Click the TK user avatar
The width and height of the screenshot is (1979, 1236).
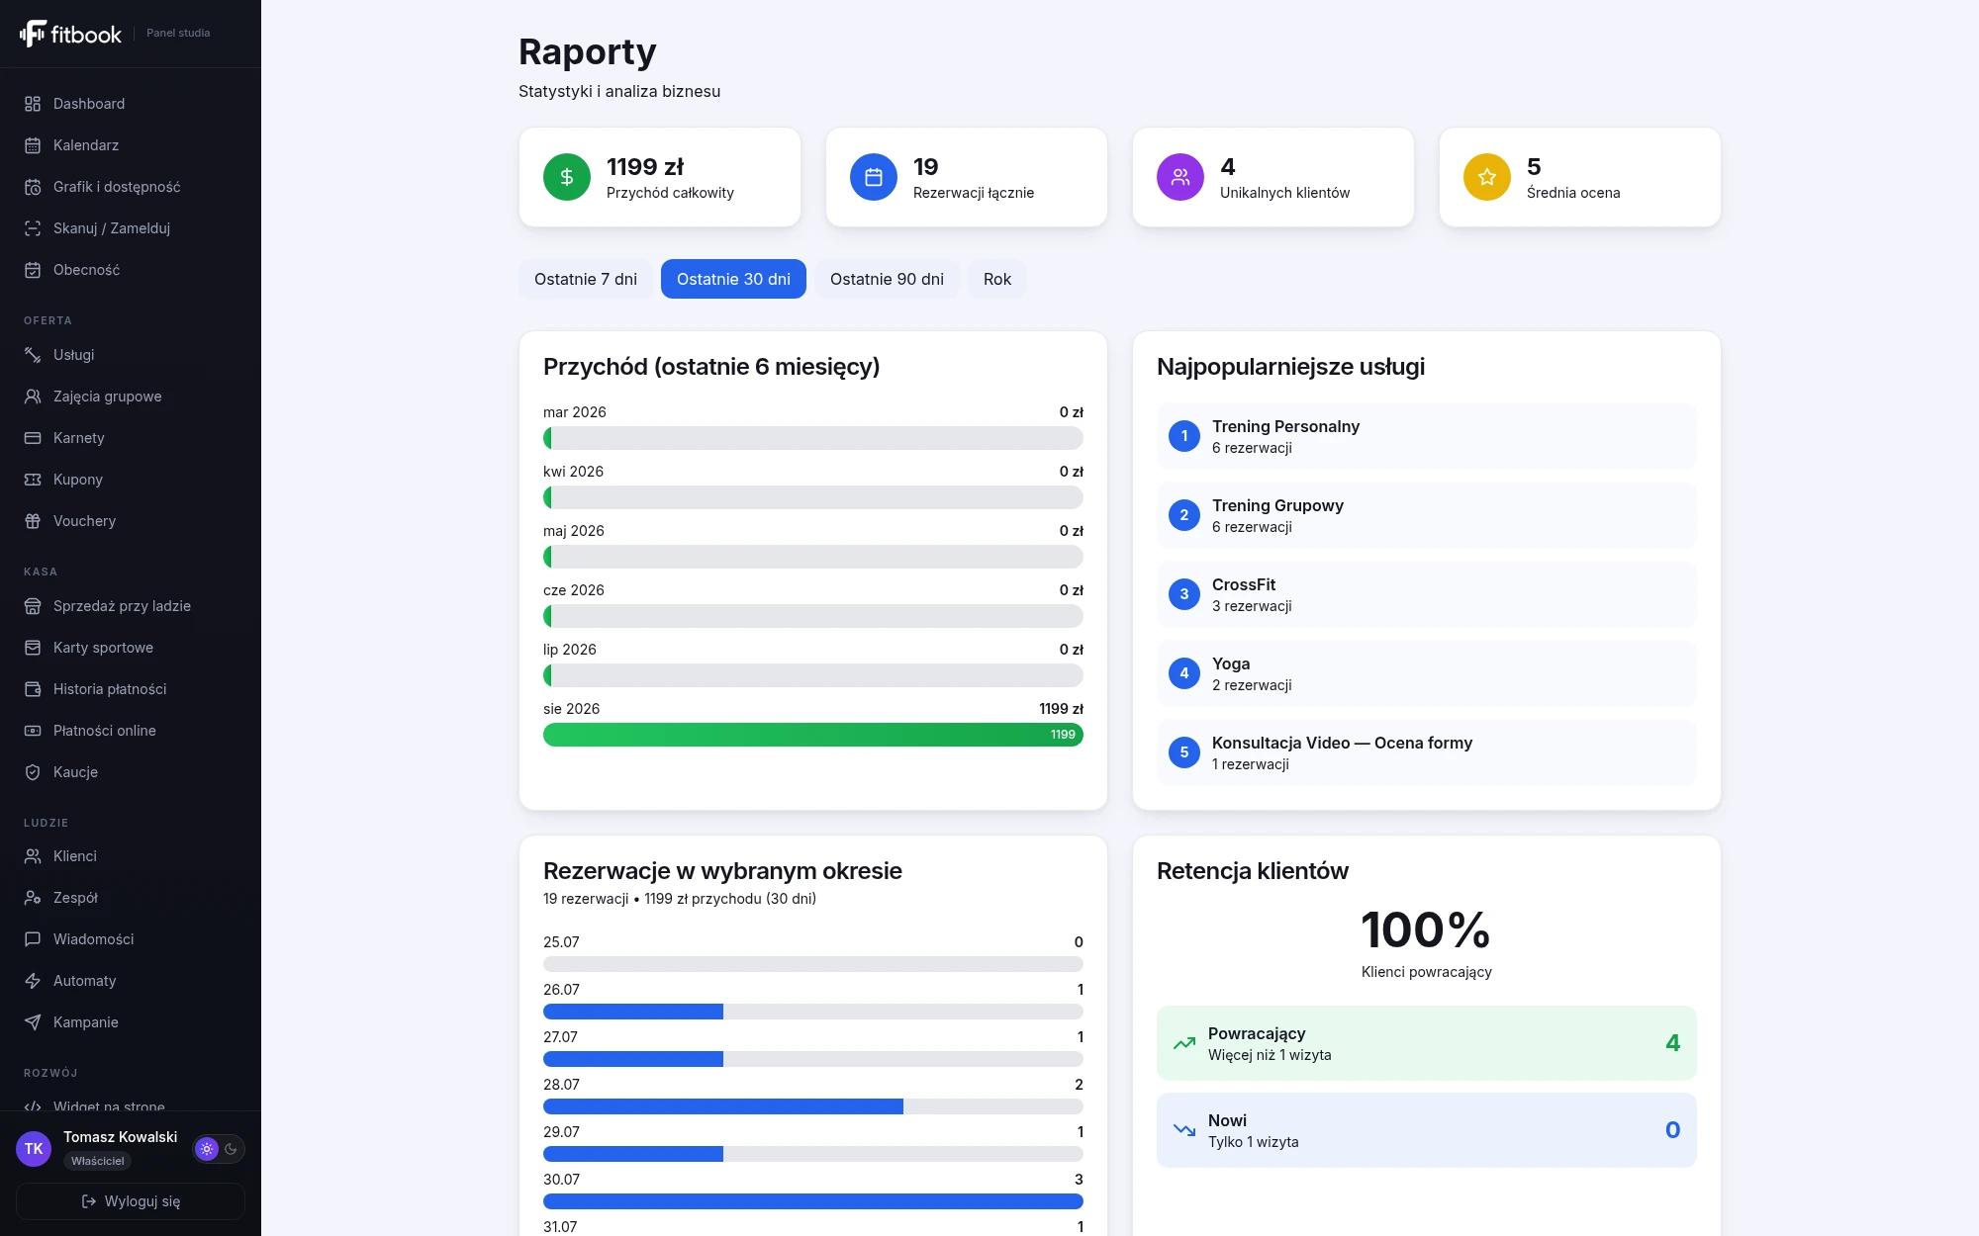click(34, 1149)
